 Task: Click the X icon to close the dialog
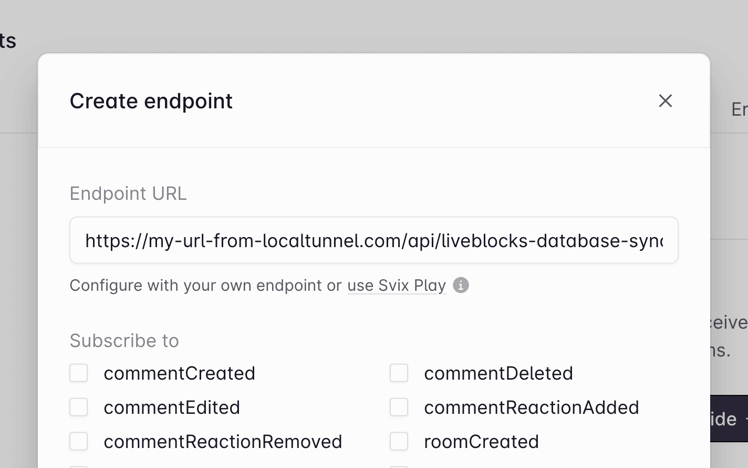point(665,100)
